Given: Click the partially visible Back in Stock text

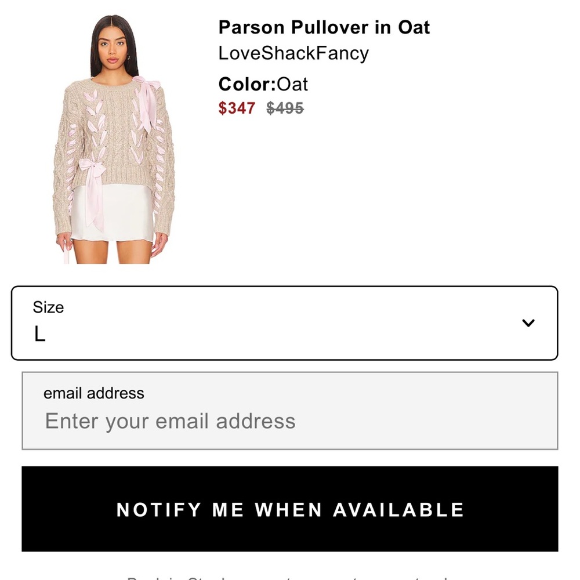Looking at the screenshot, I should 290,577.
